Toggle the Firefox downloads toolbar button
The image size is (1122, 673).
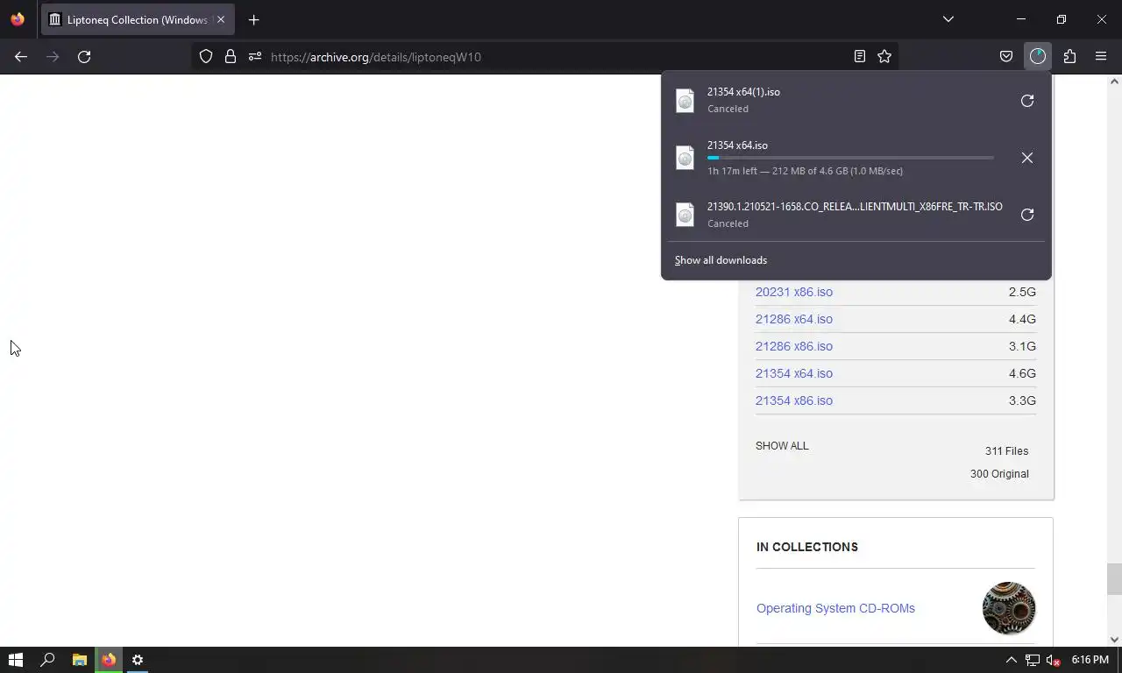pos(1038,56)
